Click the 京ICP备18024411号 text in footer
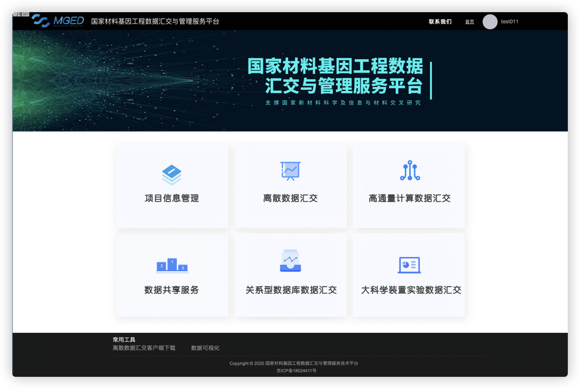This screenshot has height=389, width=580. point(296,371)
